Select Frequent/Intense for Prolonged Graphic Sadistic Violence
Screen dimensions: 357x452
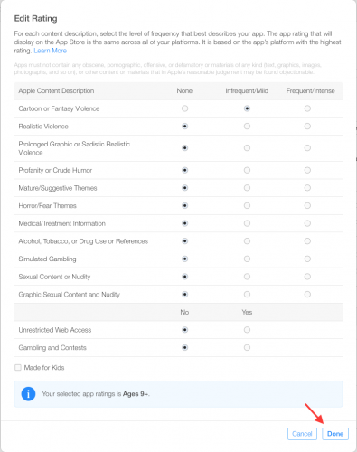point(307,148)
